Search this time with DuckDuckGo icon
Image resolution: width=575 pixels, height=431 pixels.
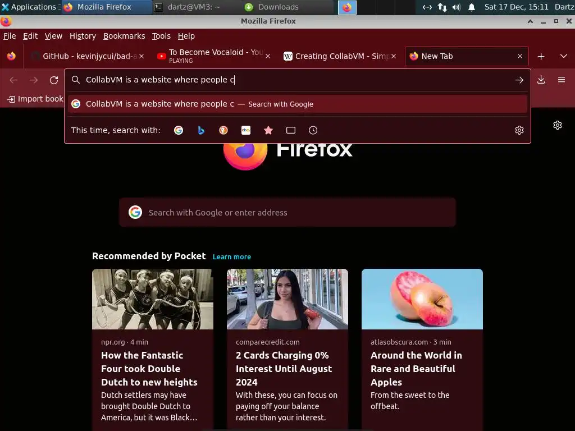223,130
